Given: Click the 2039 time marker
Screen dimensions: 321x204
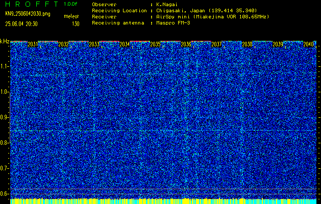Looking at the screenshot, I should click(278, 44).
